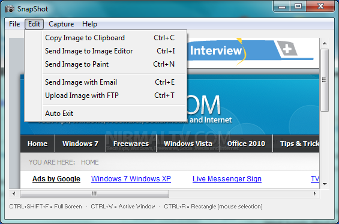Click the Interview banner plus icon
The width and height of the screenshot is (339, 224).
[287, 49]
